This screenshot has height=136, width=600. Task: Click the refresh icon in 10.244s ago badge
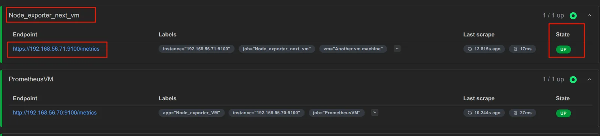470,113
